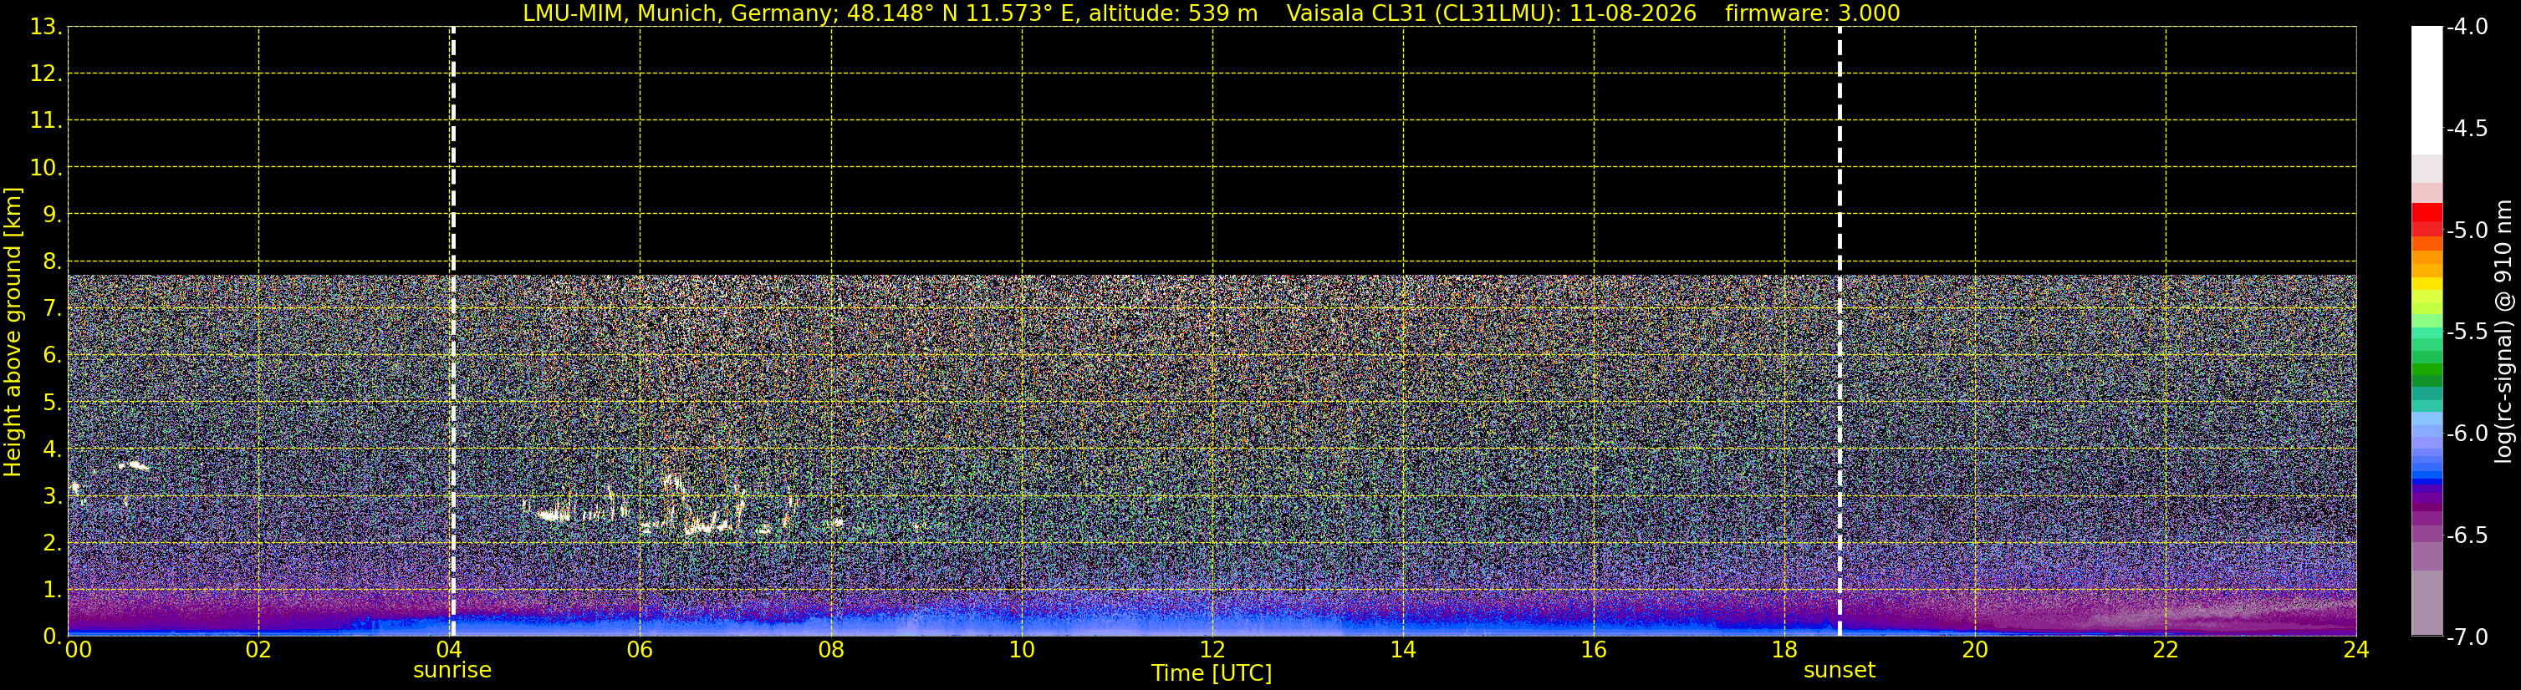Click the '04' time tick label
The image size is (2521, 690).
tap(449, 651)
